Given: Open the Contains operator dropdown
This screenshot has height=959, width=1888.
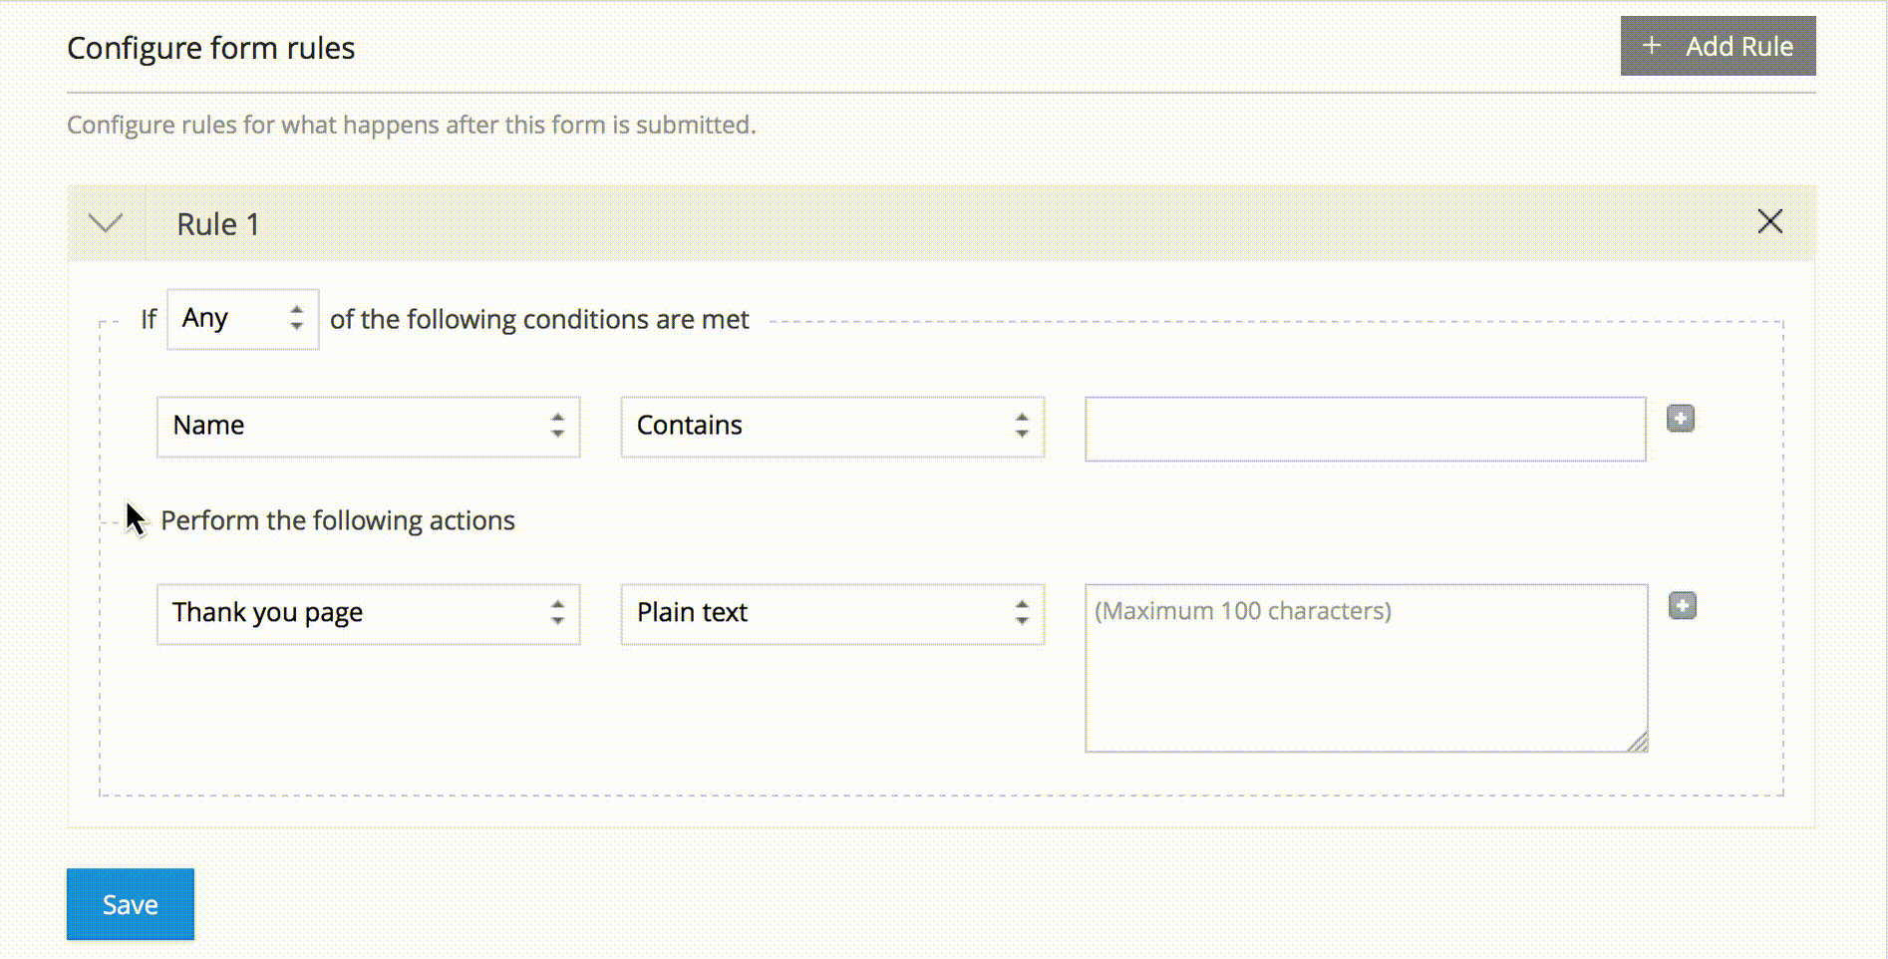Looking at the screenshot, I should point(832,427).
